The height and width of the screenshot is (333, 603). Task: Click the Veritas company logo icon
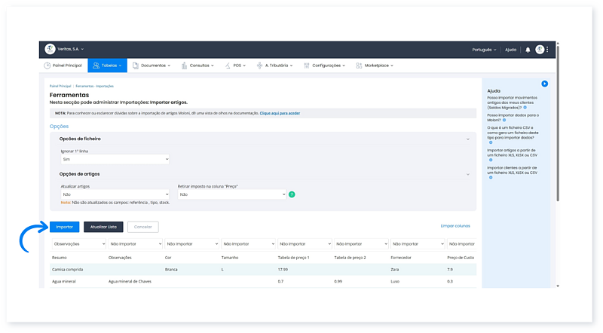pos(50,49)
